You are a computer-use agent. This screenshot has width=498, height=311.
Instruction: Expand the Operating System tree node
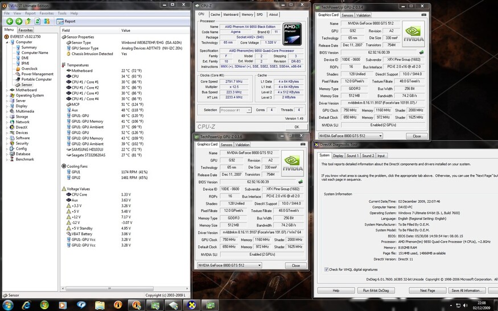coord(7,96)
